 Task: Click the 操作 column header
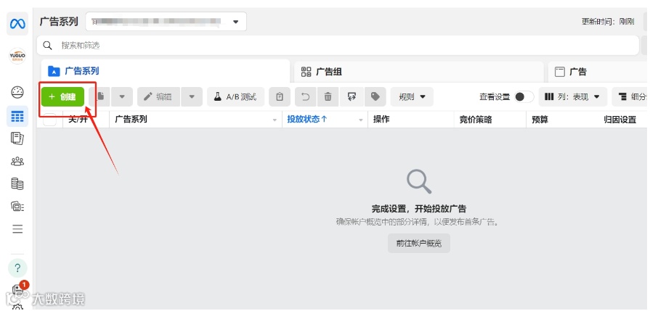pyautogui.click(x=381, y=120)
